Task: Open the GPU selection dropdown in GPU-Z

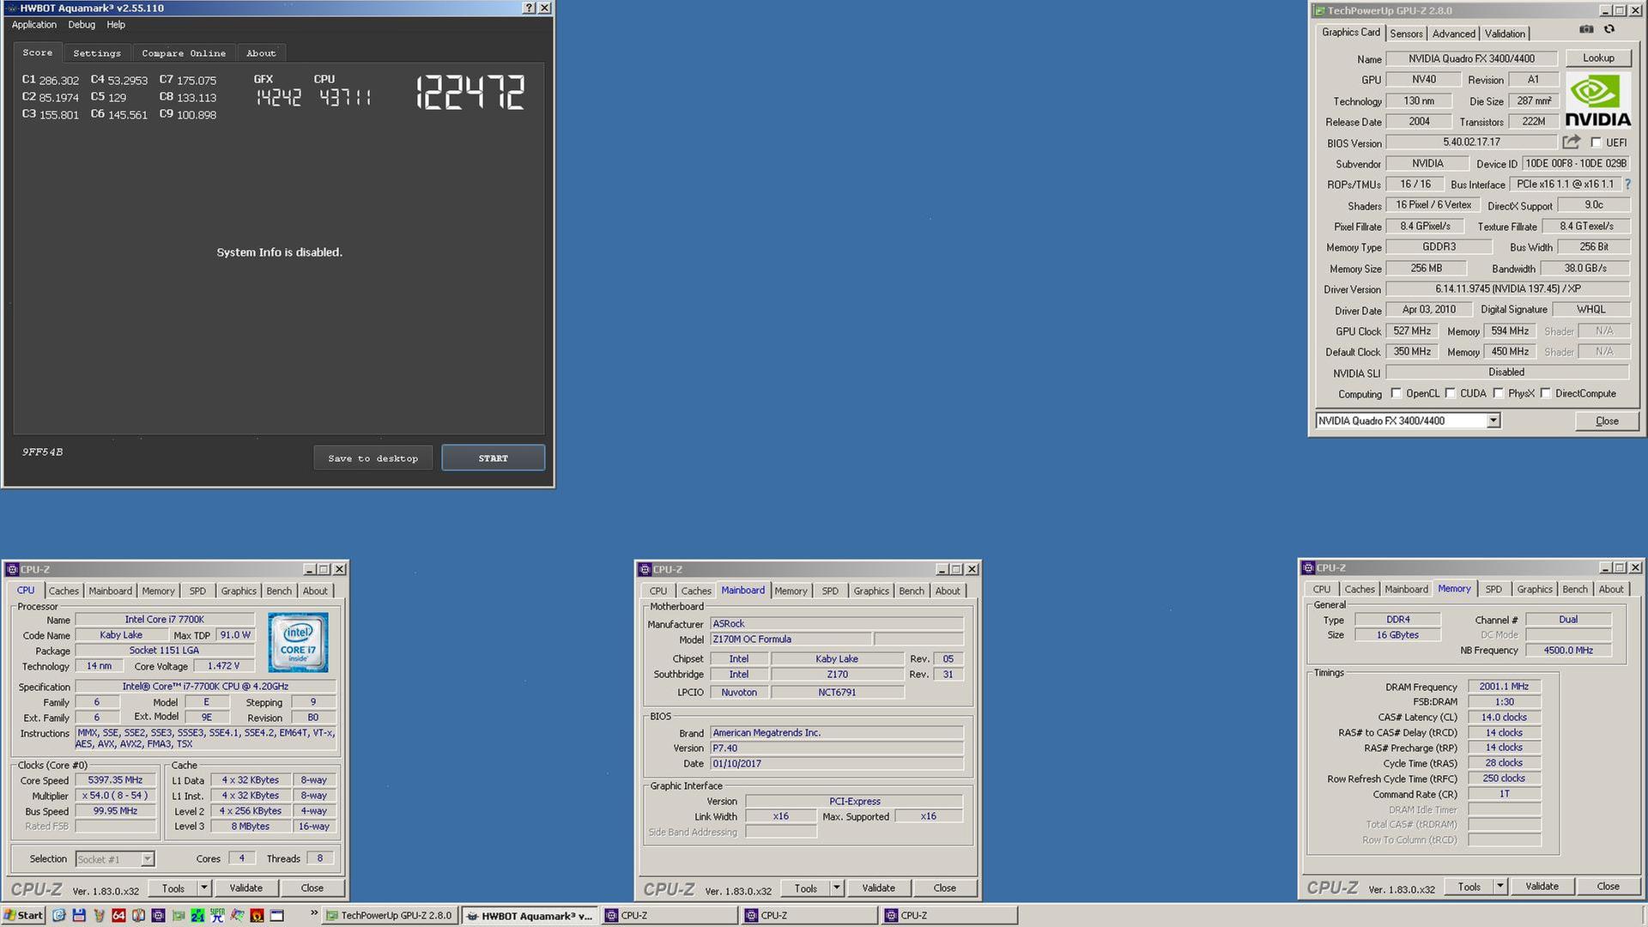Action: pyautogui.click(x=1493, y=421)
